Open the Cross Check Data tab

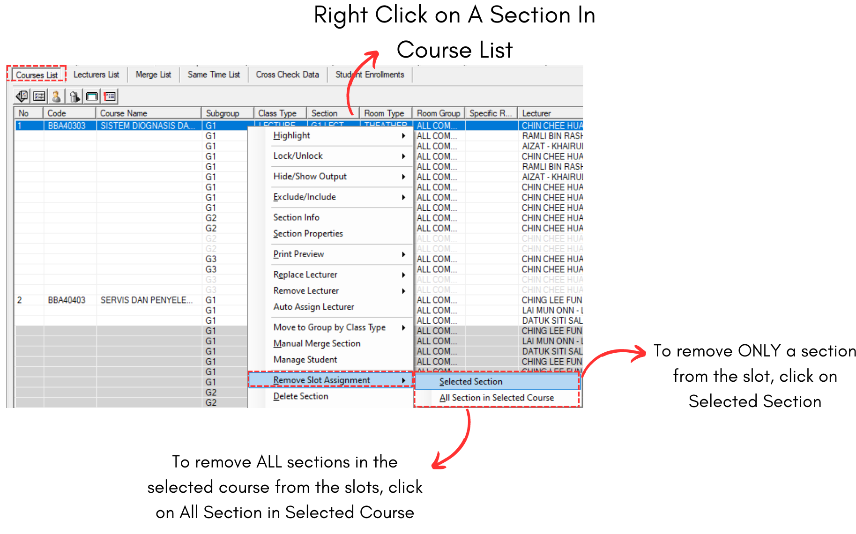287,75
